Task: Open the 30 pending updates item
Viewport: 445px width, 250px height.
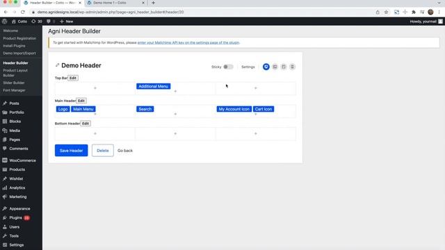Action: tap(37, 22)
